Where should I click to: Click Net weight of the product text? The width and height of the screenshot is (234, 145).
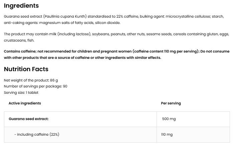coord(31,80)
